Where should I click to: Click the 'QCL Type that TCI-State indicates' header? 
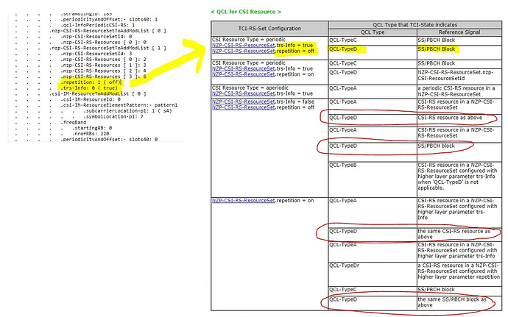tap(414, 25)
